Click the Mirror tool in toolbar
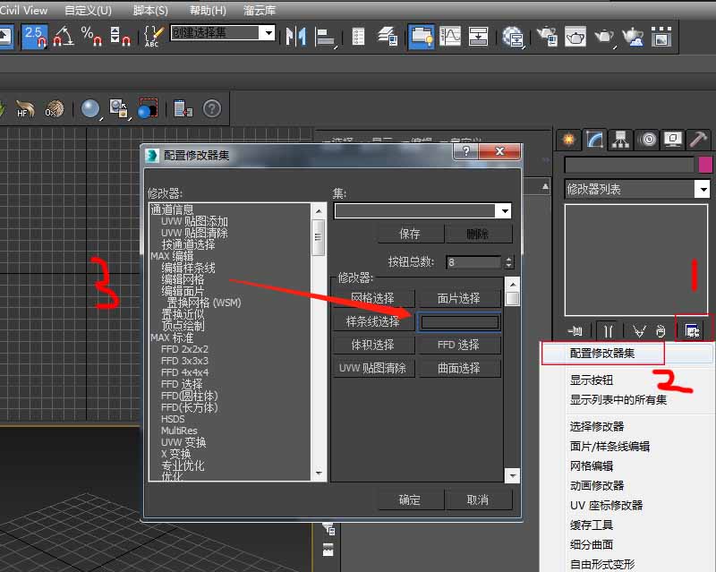Image resolution: width=716 pixels, height=572 pixels. click(295, 37)
